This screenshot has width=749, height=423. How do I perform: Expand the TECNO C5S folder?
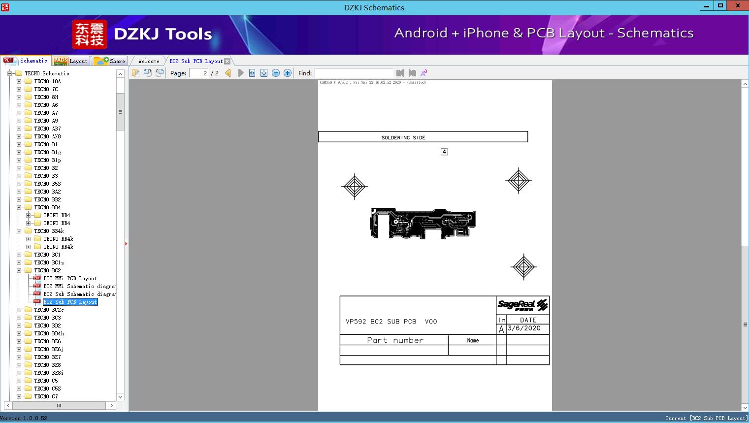tap(19, 389)
